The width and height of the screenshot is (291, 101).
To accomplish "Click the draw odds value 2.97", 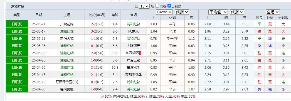I will (226, 89).
